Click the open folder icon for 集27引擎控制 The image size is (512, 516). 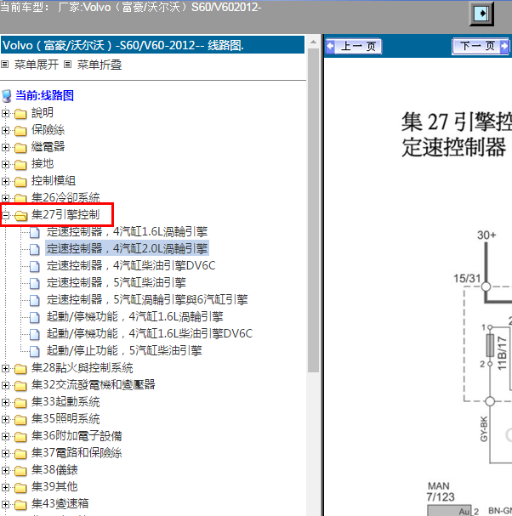[x=20, y=216]
